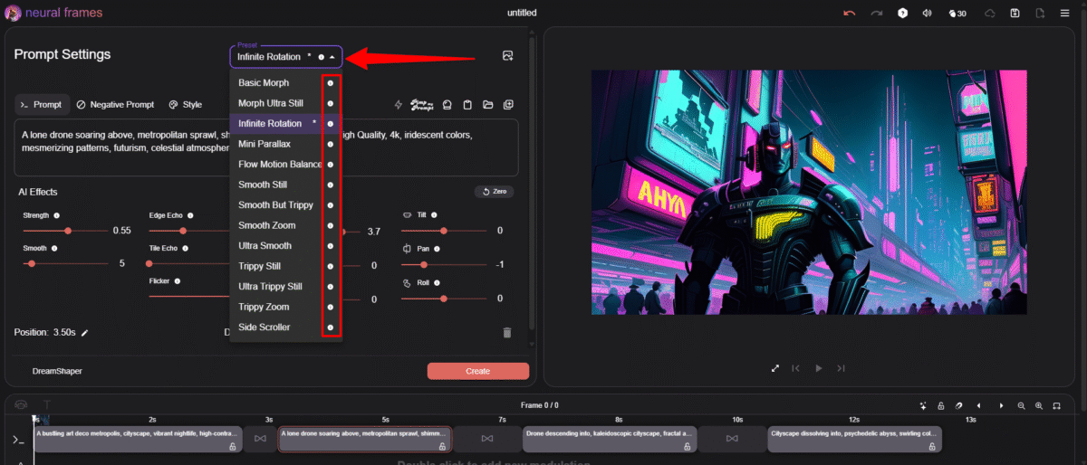1087x465 pixels.
Task: Click the play button below preview
Action: [819, 368]
